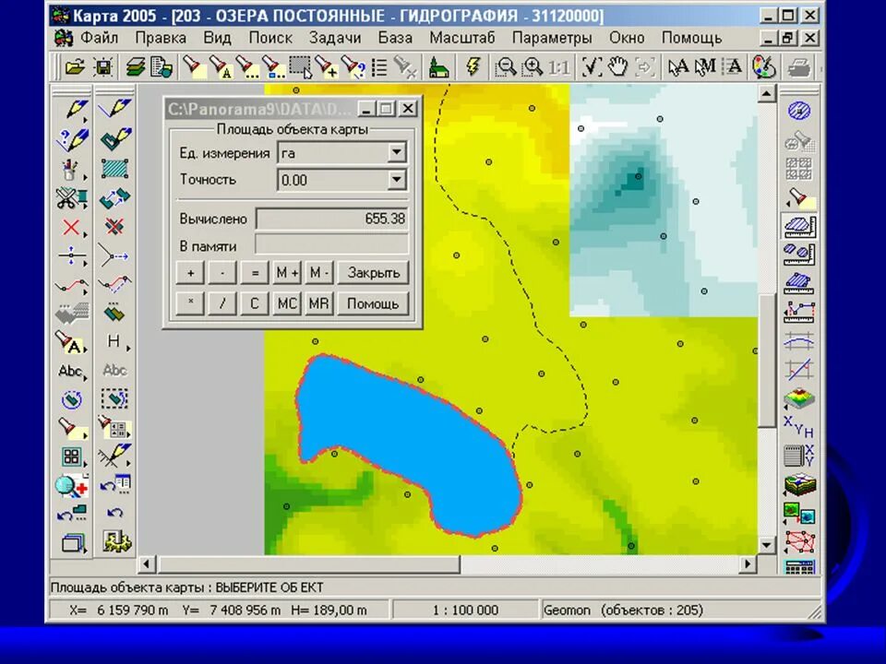Zoom in with the plus magnifier
This screenshot has width=886, height=664.
pos(533,67)
